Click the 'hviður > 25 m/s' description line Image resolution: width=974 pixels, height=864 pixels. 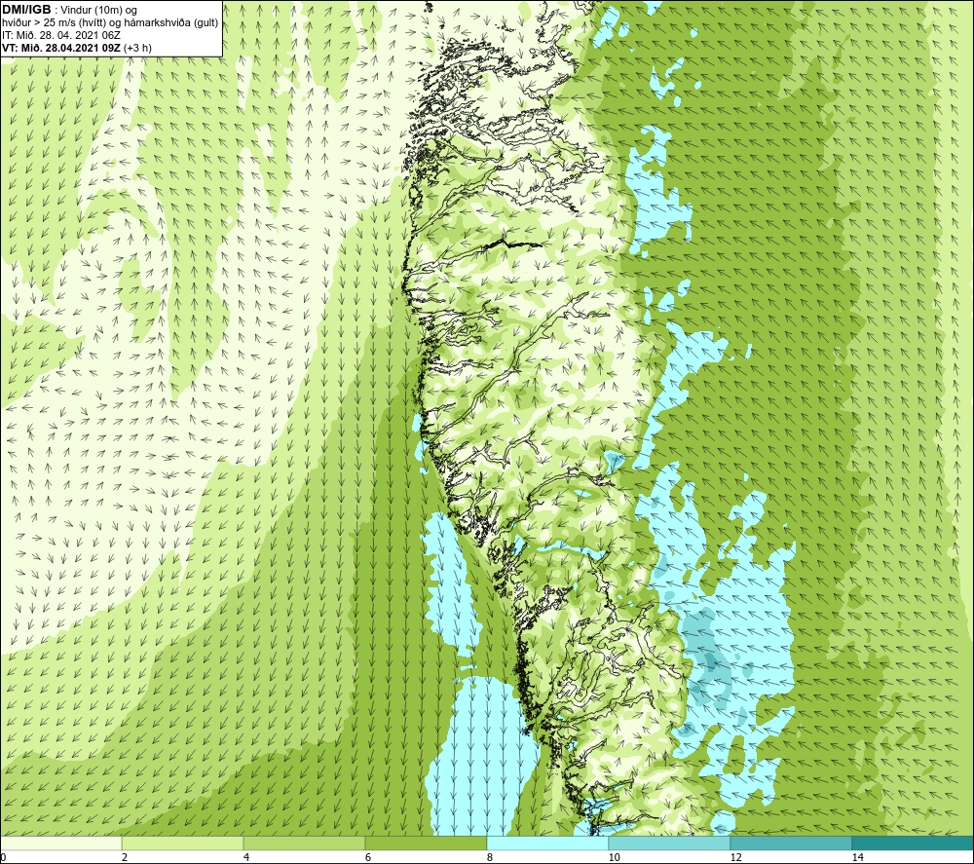point(110,23)
